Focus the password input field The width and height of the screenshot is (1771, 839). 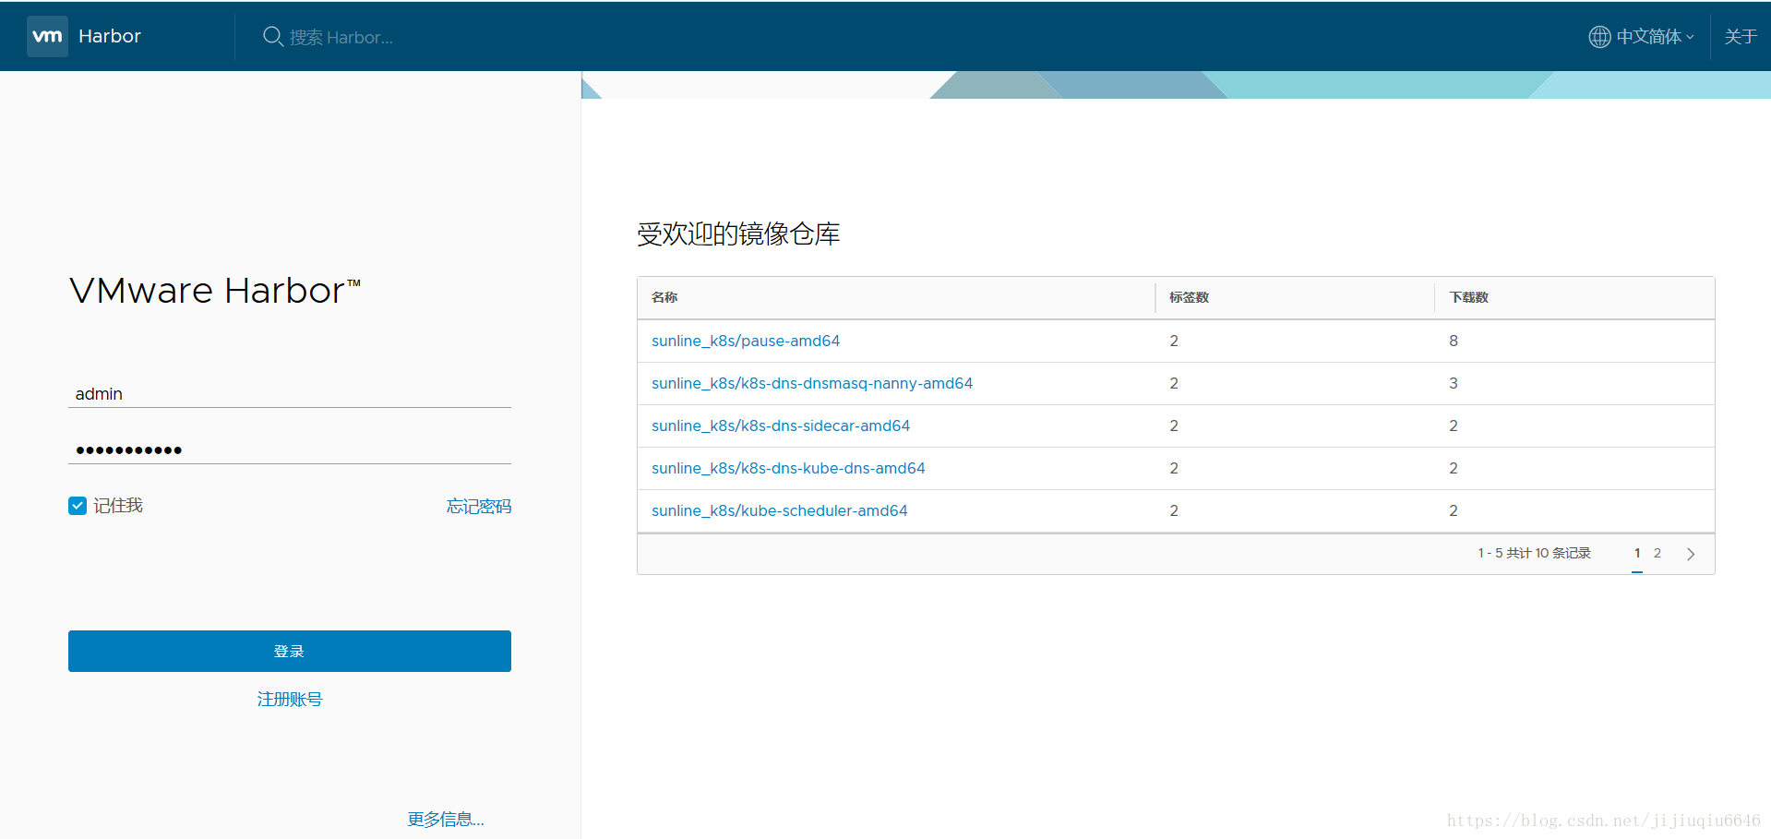pyautogui.click(x=290, y=450)
